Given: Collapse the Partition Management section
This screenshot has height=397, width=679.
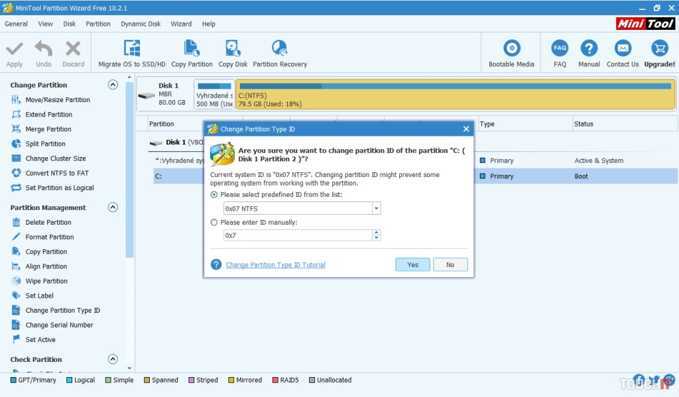Looking at the screenshot, I should 113,207.
